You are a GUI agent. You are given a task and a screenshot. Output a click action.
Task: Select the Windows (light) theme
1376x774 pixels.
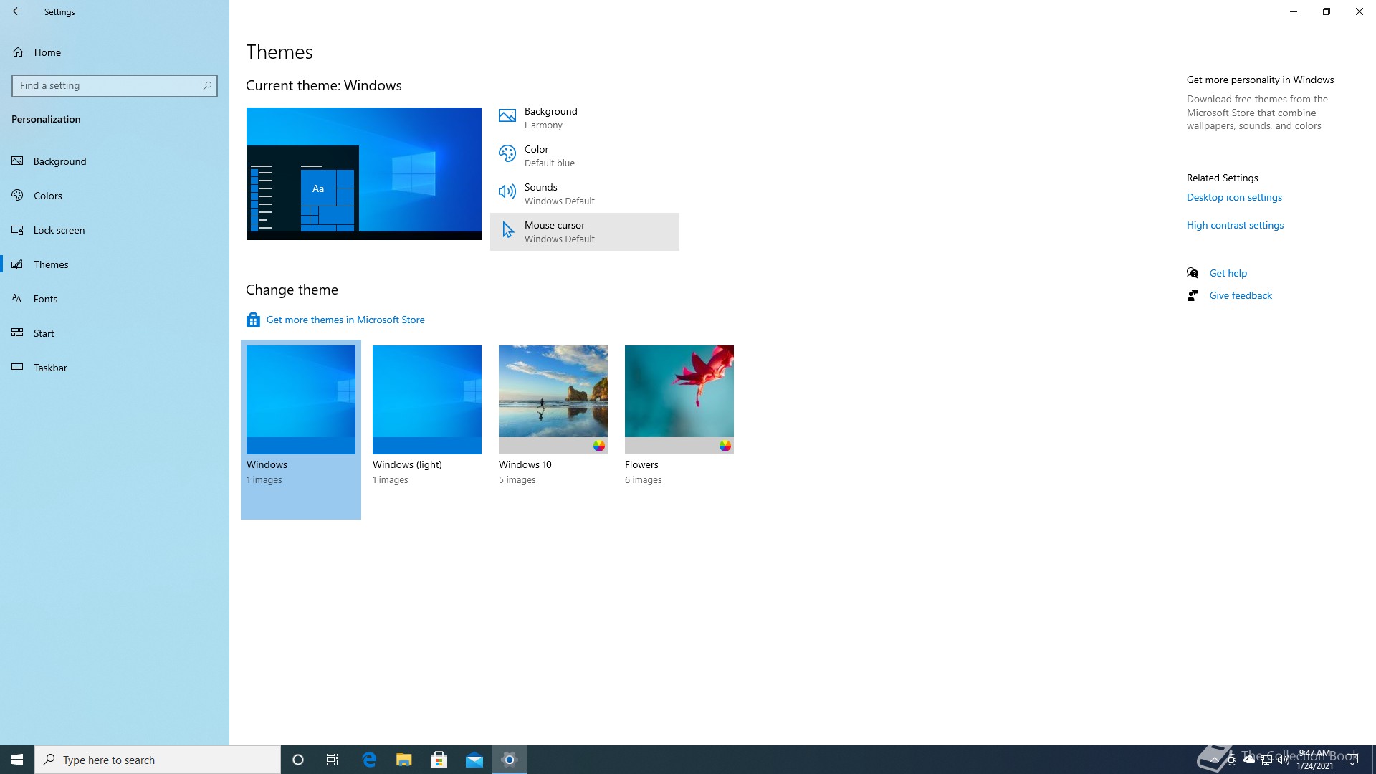click(426, 399)
